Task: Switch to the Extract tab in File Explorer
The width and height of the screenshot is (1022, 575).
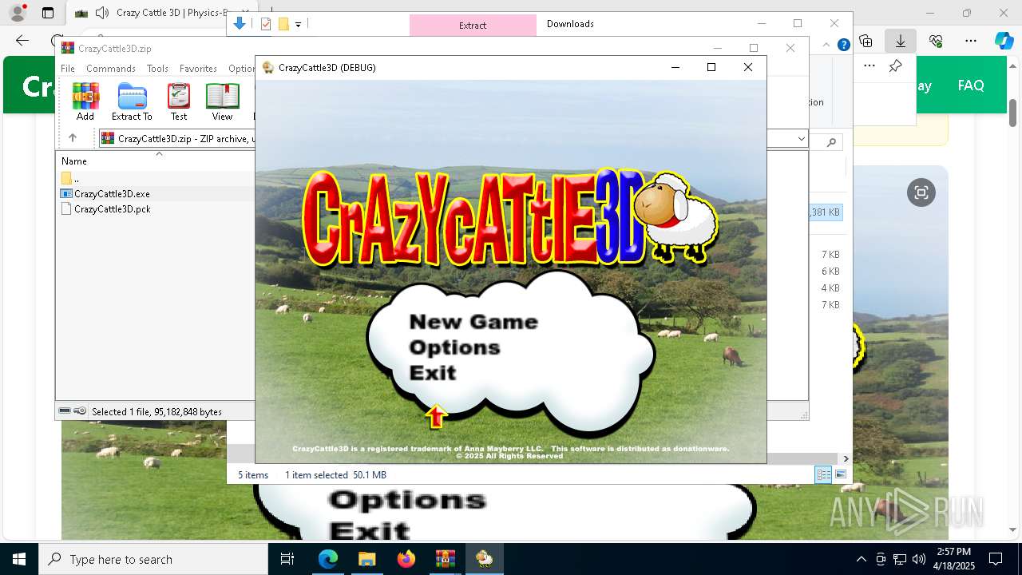Action: (x=473, y=26)
